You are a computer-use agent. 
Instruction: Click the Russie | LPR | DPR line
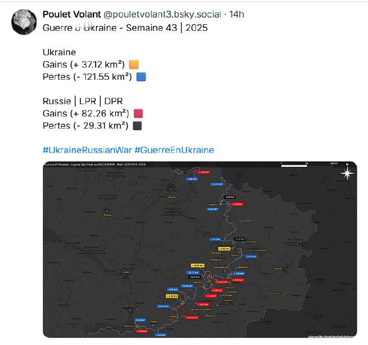tap(82, 101)
